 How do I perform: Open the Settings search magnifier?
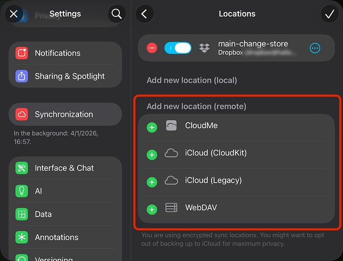117,14
